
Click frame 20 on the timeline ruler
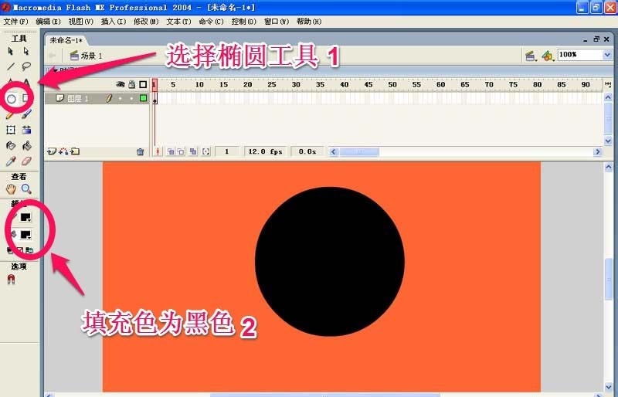pos(248,85)
